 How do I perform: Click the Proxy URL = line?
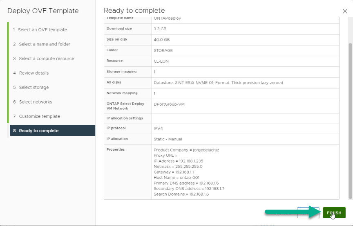tap(165, 156)
